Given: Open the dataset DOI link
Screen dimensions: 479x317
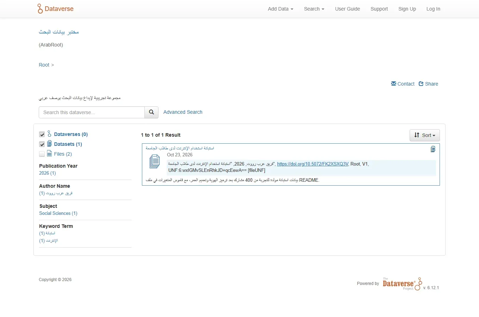Looking at the screenshot, I should click(x=312, y=164).
